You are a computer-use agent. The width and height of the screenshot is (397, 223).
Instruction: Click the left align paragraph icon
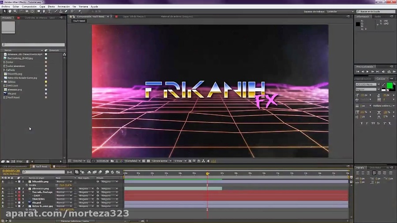click(357, 173)
